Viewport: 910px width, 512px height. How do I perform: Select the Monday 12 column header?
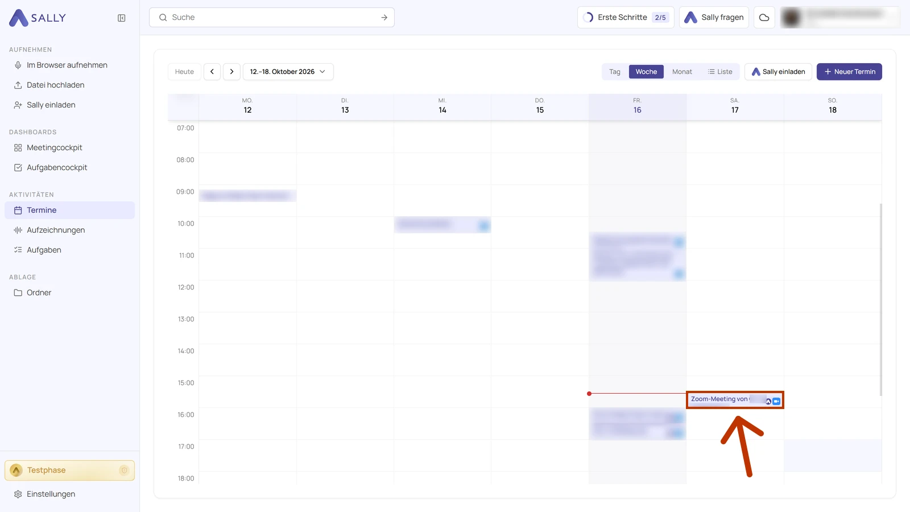pyautogui.click(x=247, y=107)
